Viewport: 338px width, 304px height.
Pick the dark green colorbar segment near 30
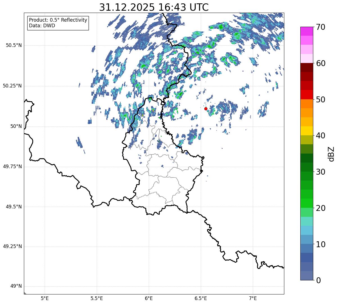(x=307, y=167)
